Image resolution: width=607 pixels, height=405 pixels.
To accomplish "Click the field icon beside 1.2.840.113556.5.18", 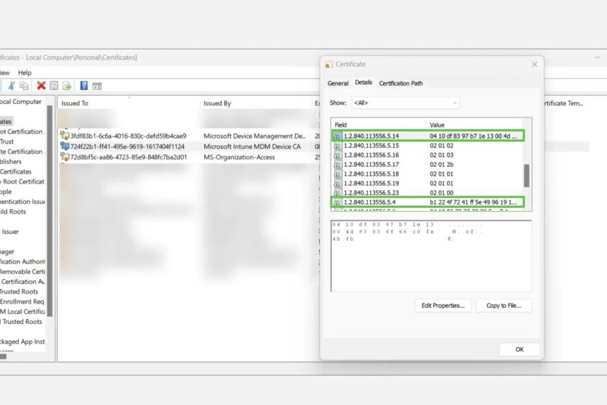I will pos(337,174).
